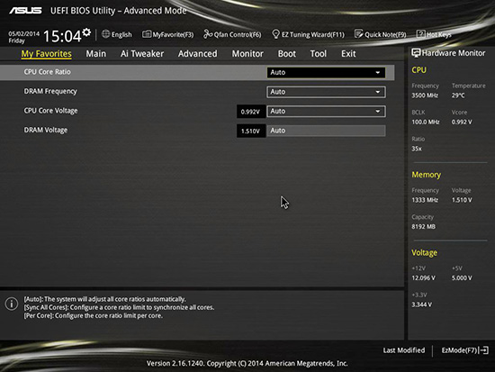Click the 0.992V core voltage readout box
Screen dimensions: 495x372
tap(251, 112)
